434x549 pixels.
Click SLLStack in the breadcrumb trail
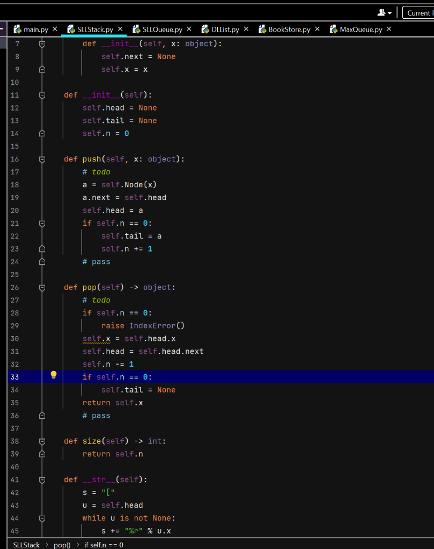pyautogui.click(x=25, y=544)
